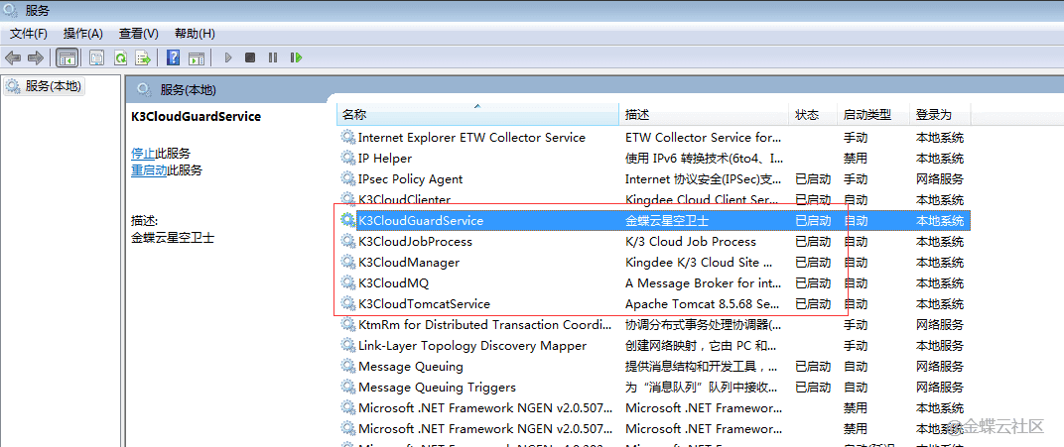Click the 服务(本地) header in the right pane

(x=188, y=89)
